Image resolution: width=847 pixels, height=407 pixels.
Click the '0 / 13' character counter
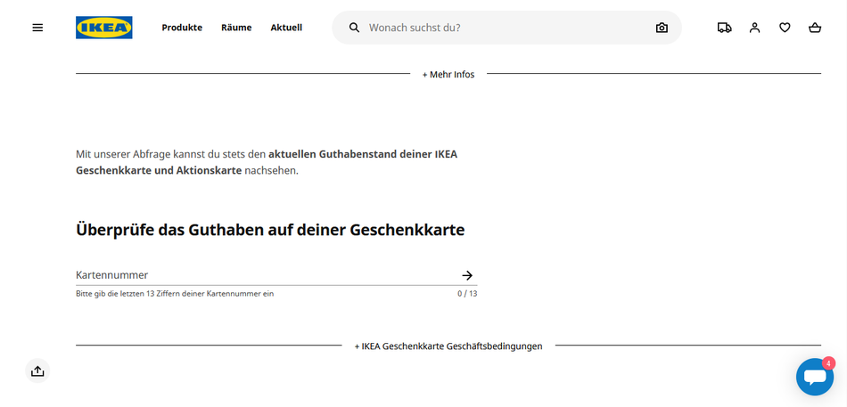click(x=467, y=294)
